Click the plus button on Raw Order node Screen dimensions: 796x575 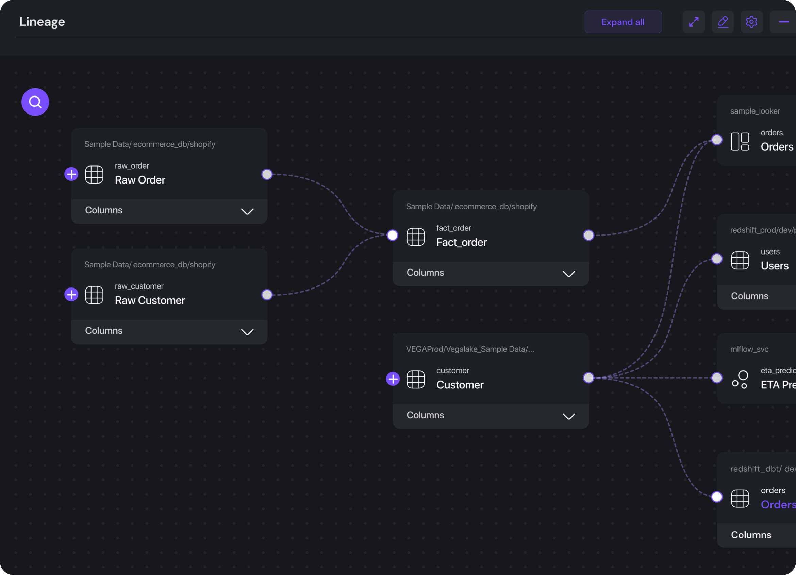click(x=71, y=174)
